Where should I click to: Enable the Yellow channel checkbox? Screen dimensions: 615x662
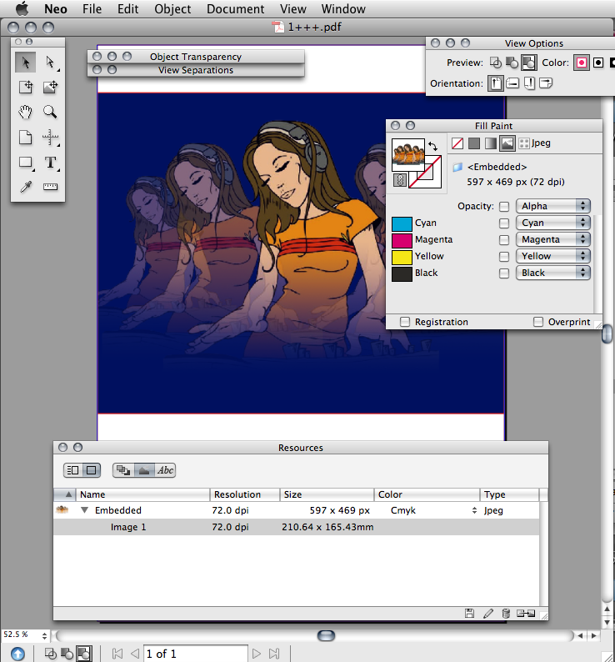(504, 257)
